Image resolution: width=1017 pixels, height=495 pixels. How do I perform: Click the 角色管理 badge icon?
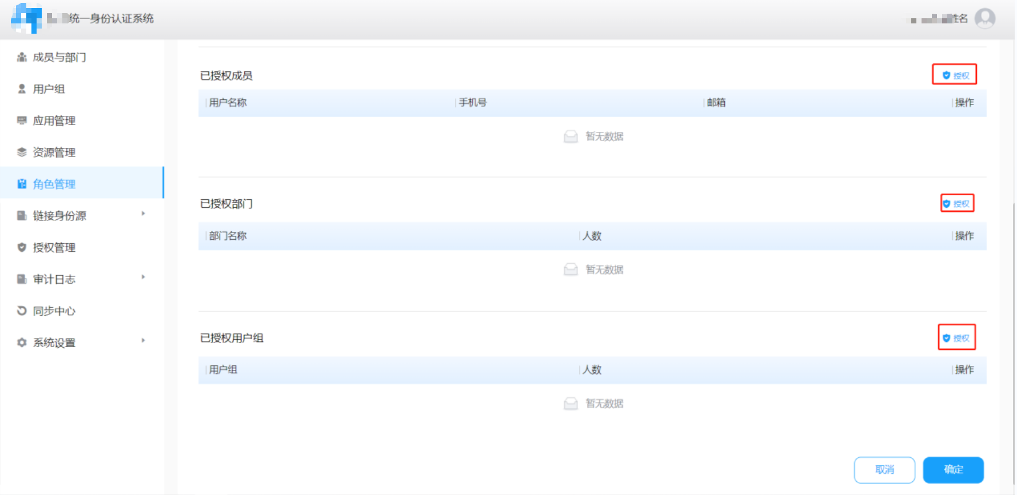[x=22, y=184]
